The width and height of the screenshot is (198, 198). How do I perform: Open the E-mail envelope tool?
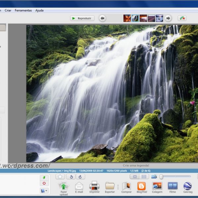(79, 186)
